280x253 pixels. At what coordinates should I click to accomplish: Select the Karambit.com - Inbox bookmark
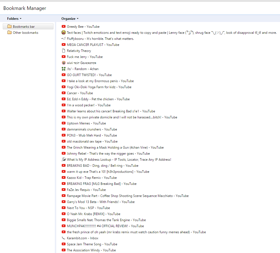point(83,238)
